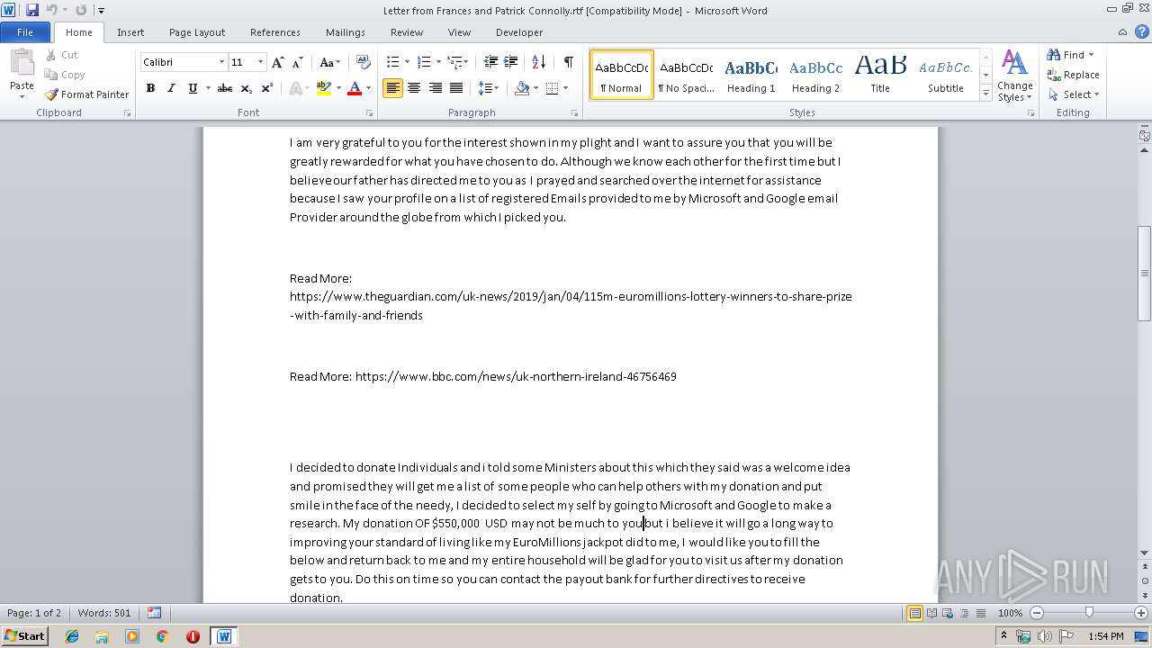Click Shrink Font icon

(297, 62)
